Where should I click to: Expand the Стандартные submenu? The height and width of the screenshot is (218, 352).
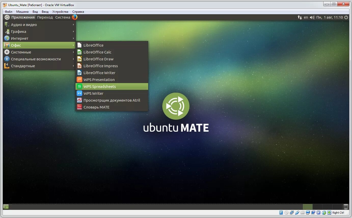[39, 66]
